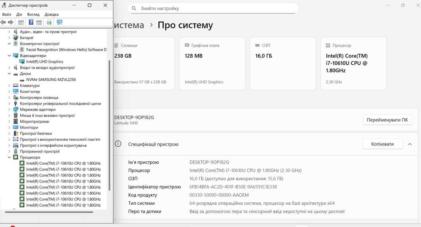Screen dimensions: 421x227
Task: Select Facial Recognition (Windows Hello) device icon
Action: click(22, 50)
